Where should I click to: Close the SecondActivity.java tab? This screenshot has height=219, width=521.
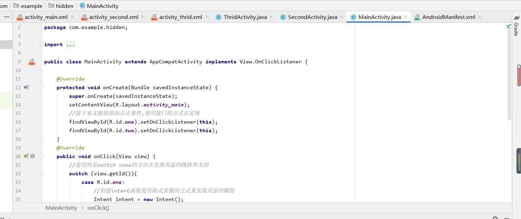pyautogui.click(x=342, y=17)
